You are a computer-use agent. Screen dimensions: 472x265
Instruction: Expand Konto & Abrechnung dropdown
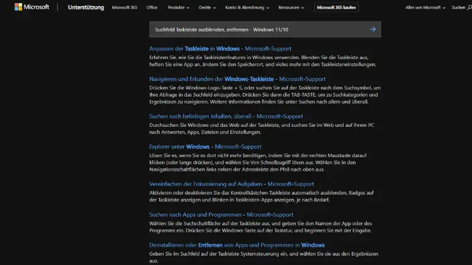[247, 8]
